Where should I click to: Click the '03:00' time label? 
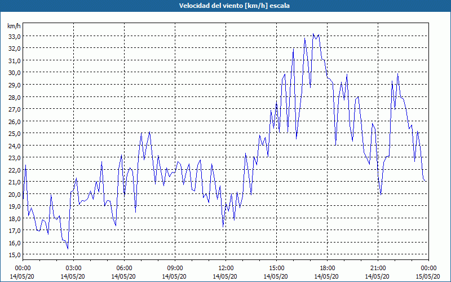point(73,268)
